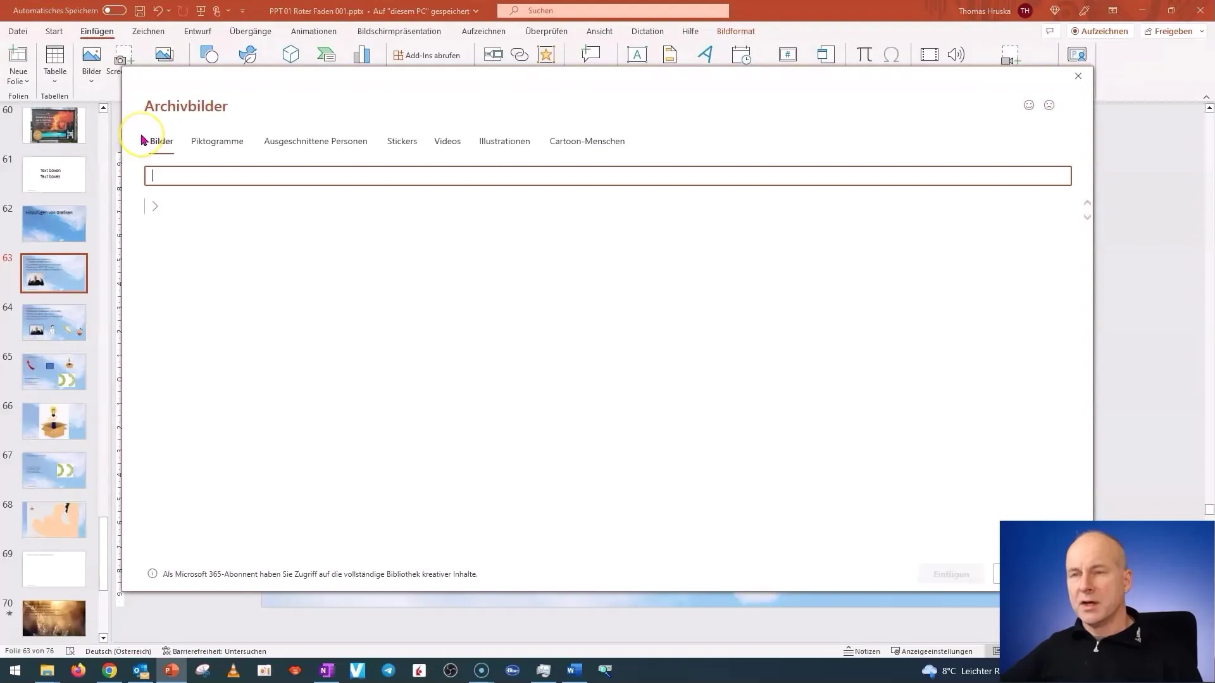Open the Start ribbon tab
This screenshot has width=1215, height=683.
(x=54, y=31)
